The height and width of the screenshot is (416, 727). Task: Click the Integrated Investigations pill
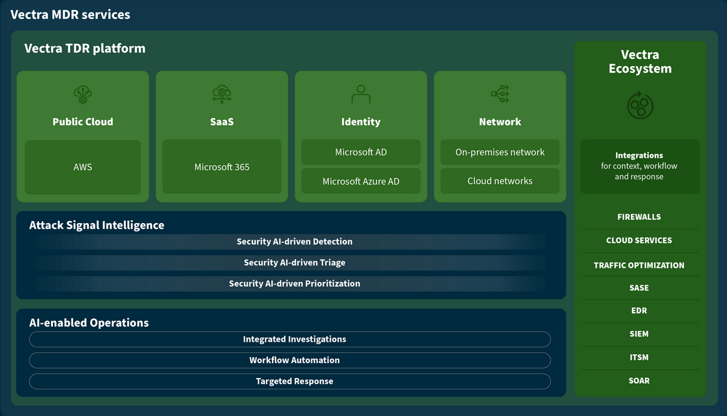[290, 339]
